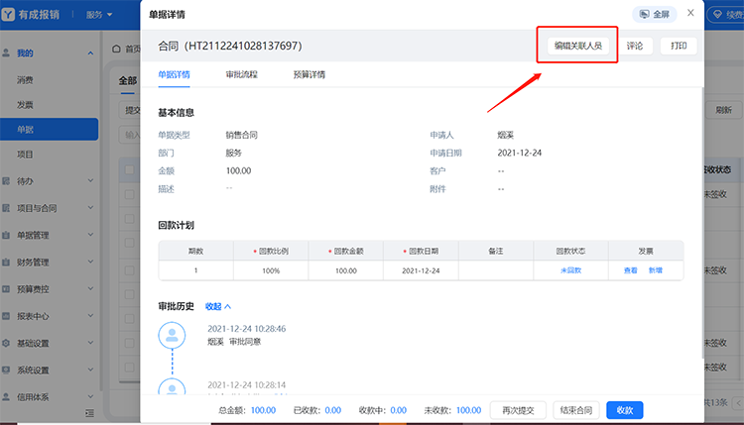This screenshot has width=744, height=425.
Task: Toggle the table header select-all checkbox
Action: point(128,169)
